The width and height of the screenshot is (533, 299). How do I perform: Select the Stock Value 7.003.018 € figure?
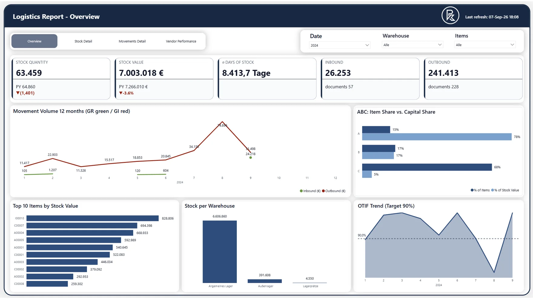point(141,73)
